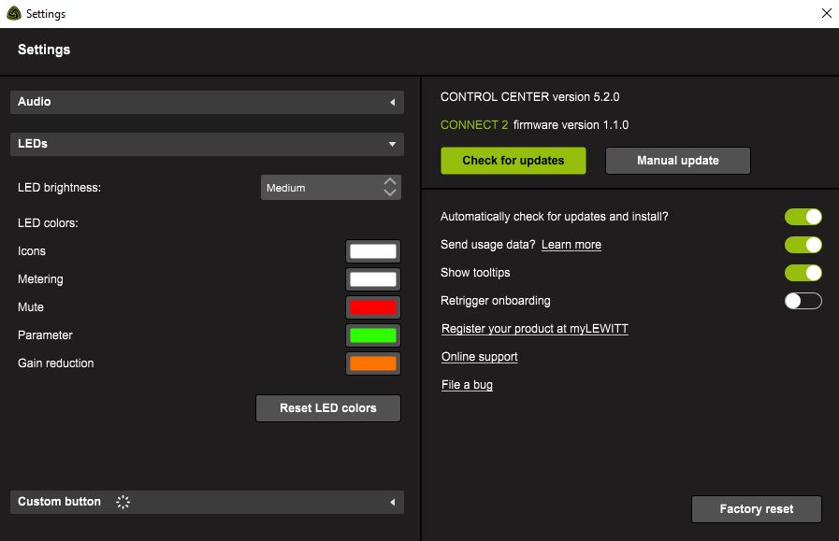Open the Learn more link
Image resolution: width=839 pixels, height=541 pixels.
tap(571, 245)
